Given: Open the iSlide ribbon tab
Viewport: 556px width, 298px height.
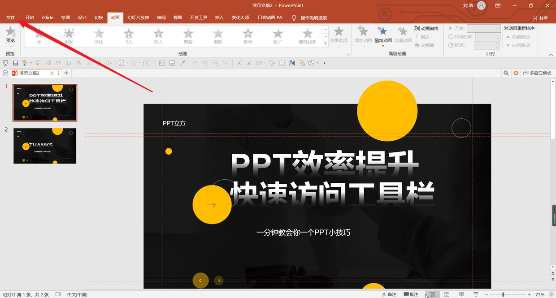Looking at the screenshot, I should click(x=48, y=18).
